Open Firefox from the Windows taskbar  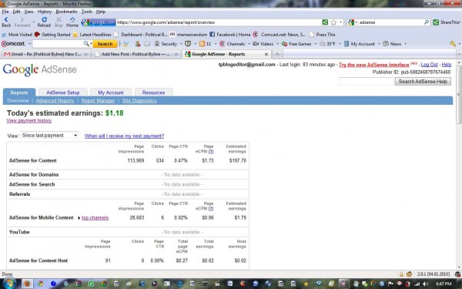click(x=27, y=284)
